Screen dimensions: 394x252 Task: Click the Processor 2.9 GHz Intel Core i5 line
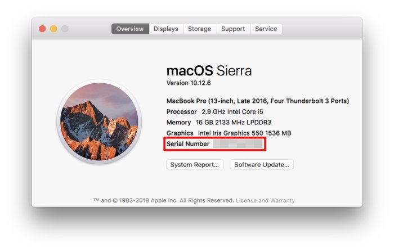click(215, 112)
